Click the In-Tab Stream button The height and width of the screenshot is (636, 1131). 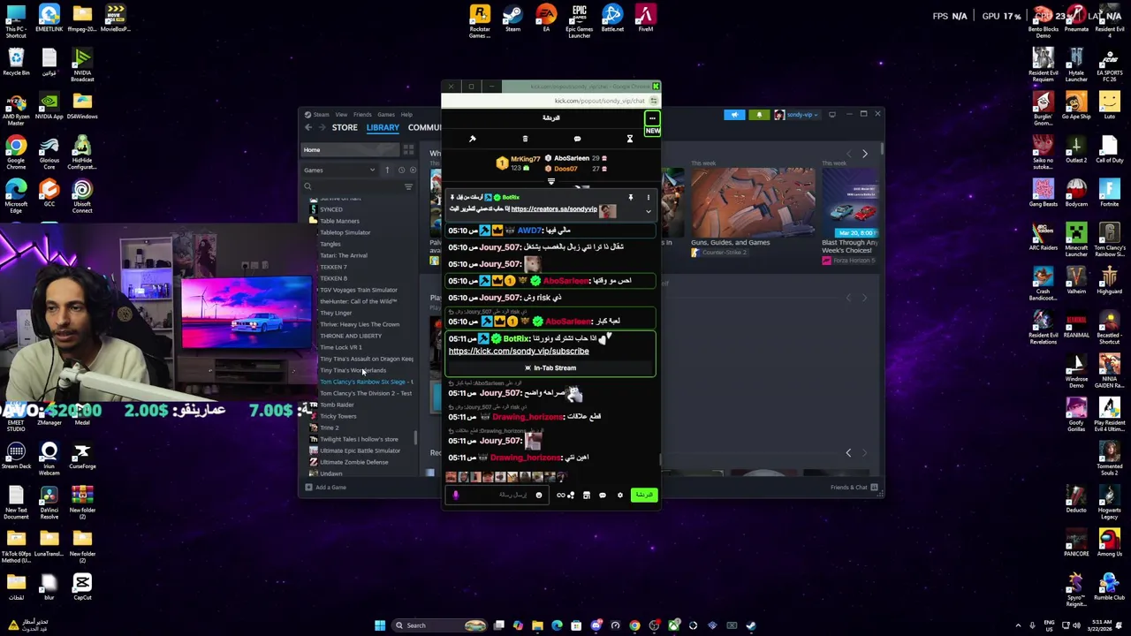pyautogui.click(x=550, y=368)
